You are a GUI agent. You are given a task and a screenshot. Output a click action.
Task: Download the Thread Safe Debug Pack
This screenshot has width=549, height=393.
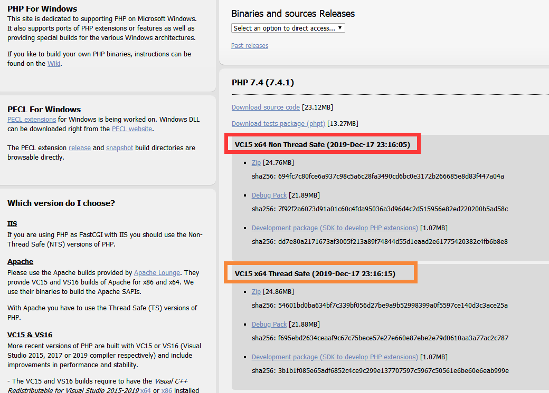click(269, 325)
